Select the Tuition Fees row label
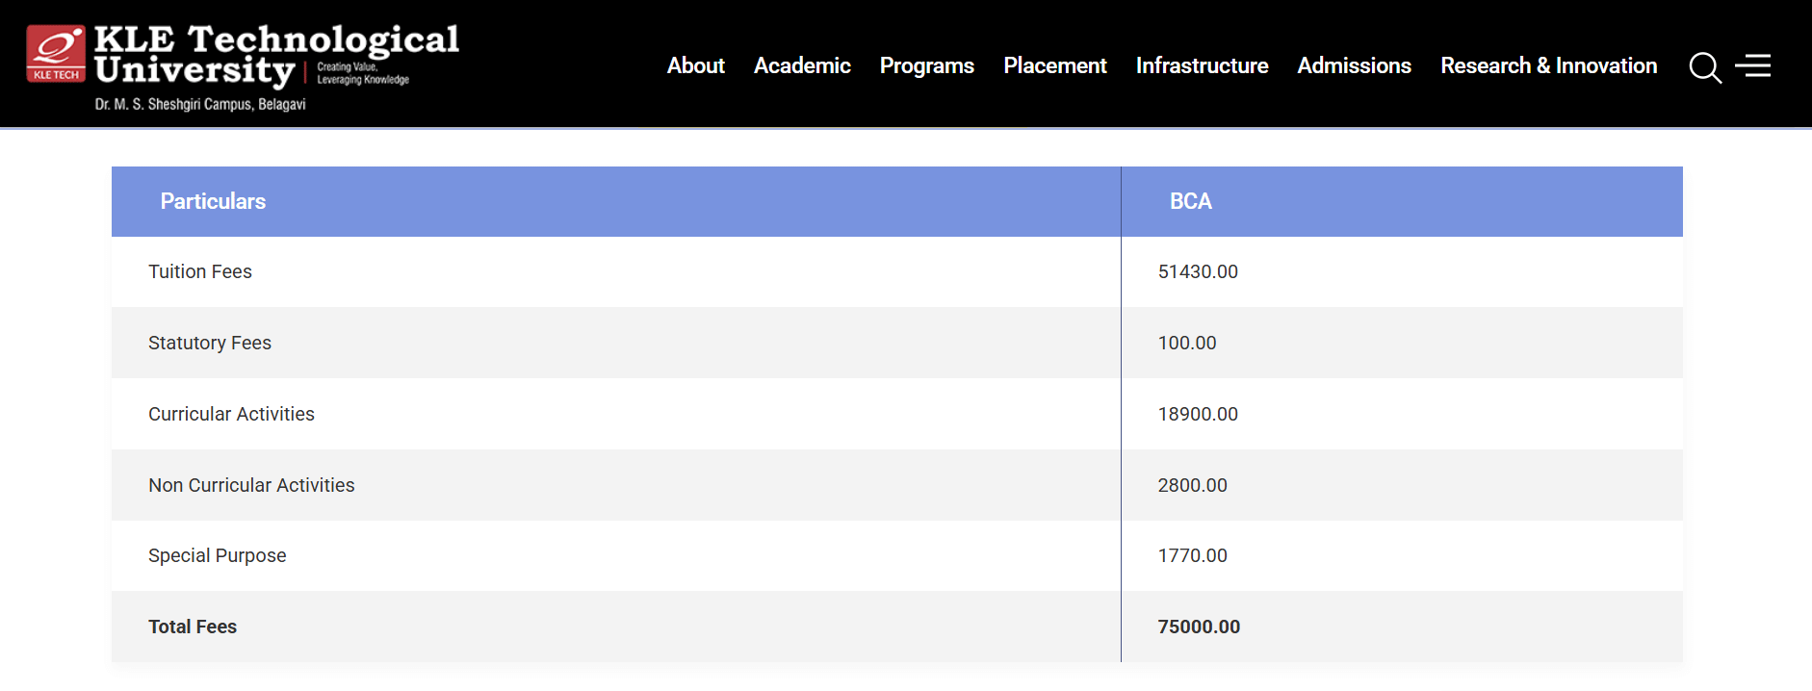The width and height of the screenshot is (1812, 691). click(200, 271)
